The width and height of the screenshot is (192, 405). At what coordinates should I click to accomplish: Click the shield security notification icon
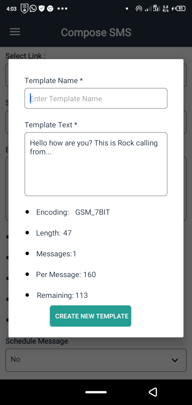click(42, 9)
